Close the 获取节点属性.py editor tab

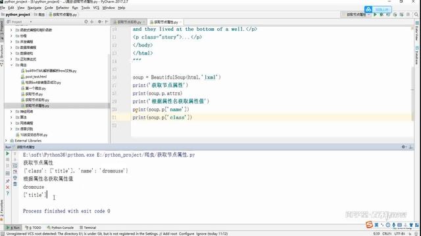coord(181,22)
